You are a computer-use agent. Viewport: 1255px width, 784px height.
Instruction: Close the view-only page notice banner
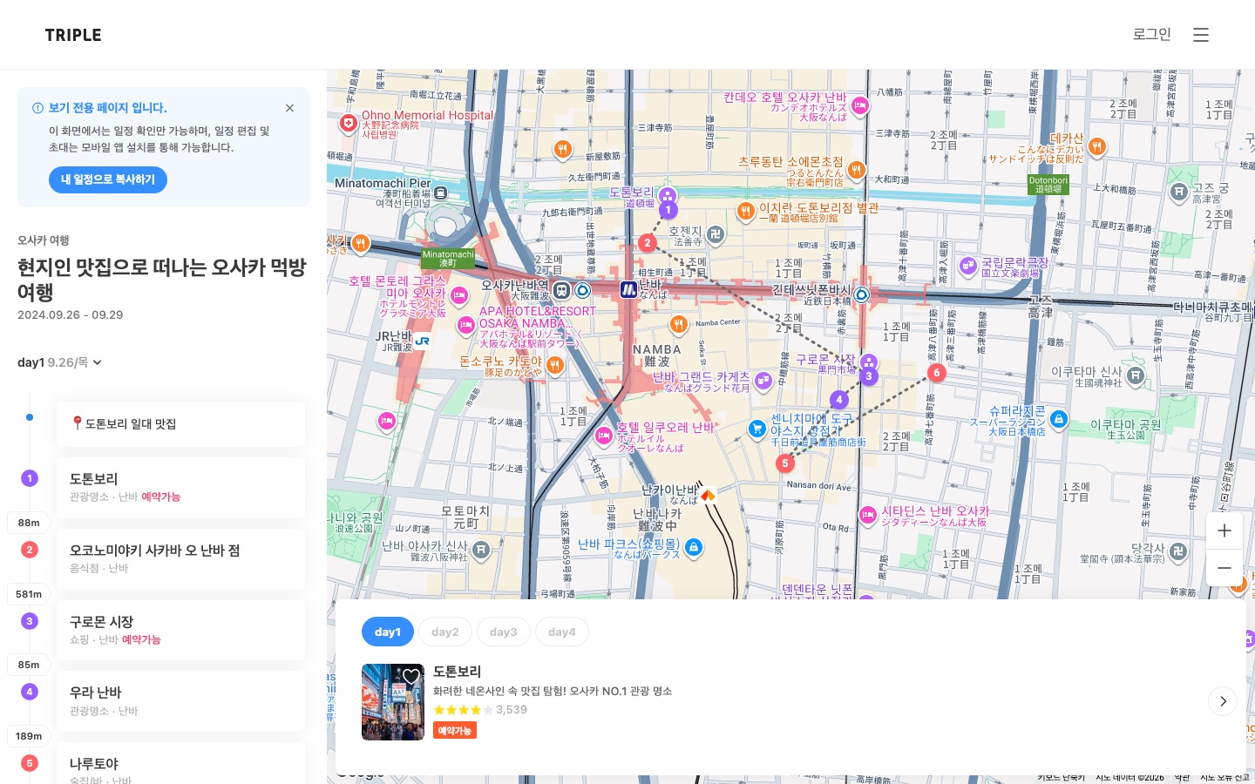289,108
